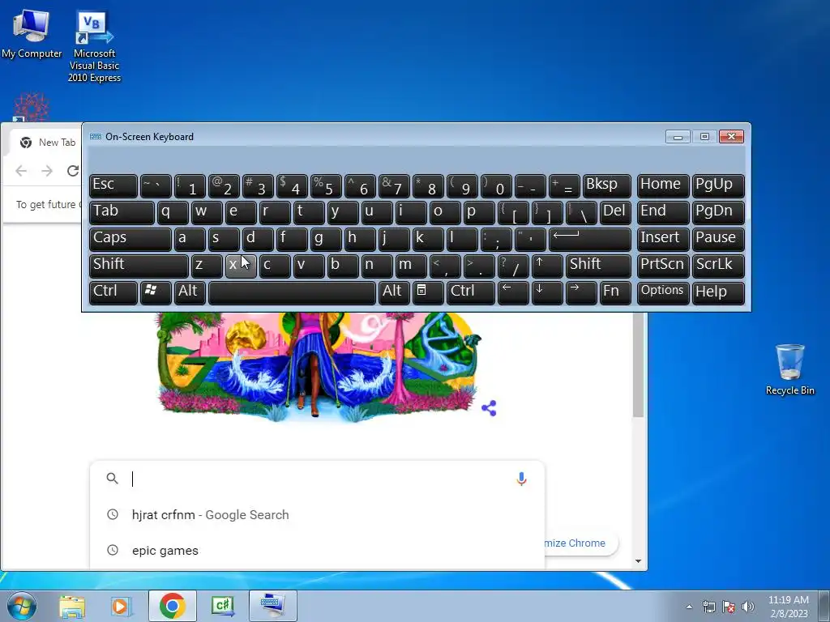
Task: Click the PgDn key
Action: pos(718,212)
